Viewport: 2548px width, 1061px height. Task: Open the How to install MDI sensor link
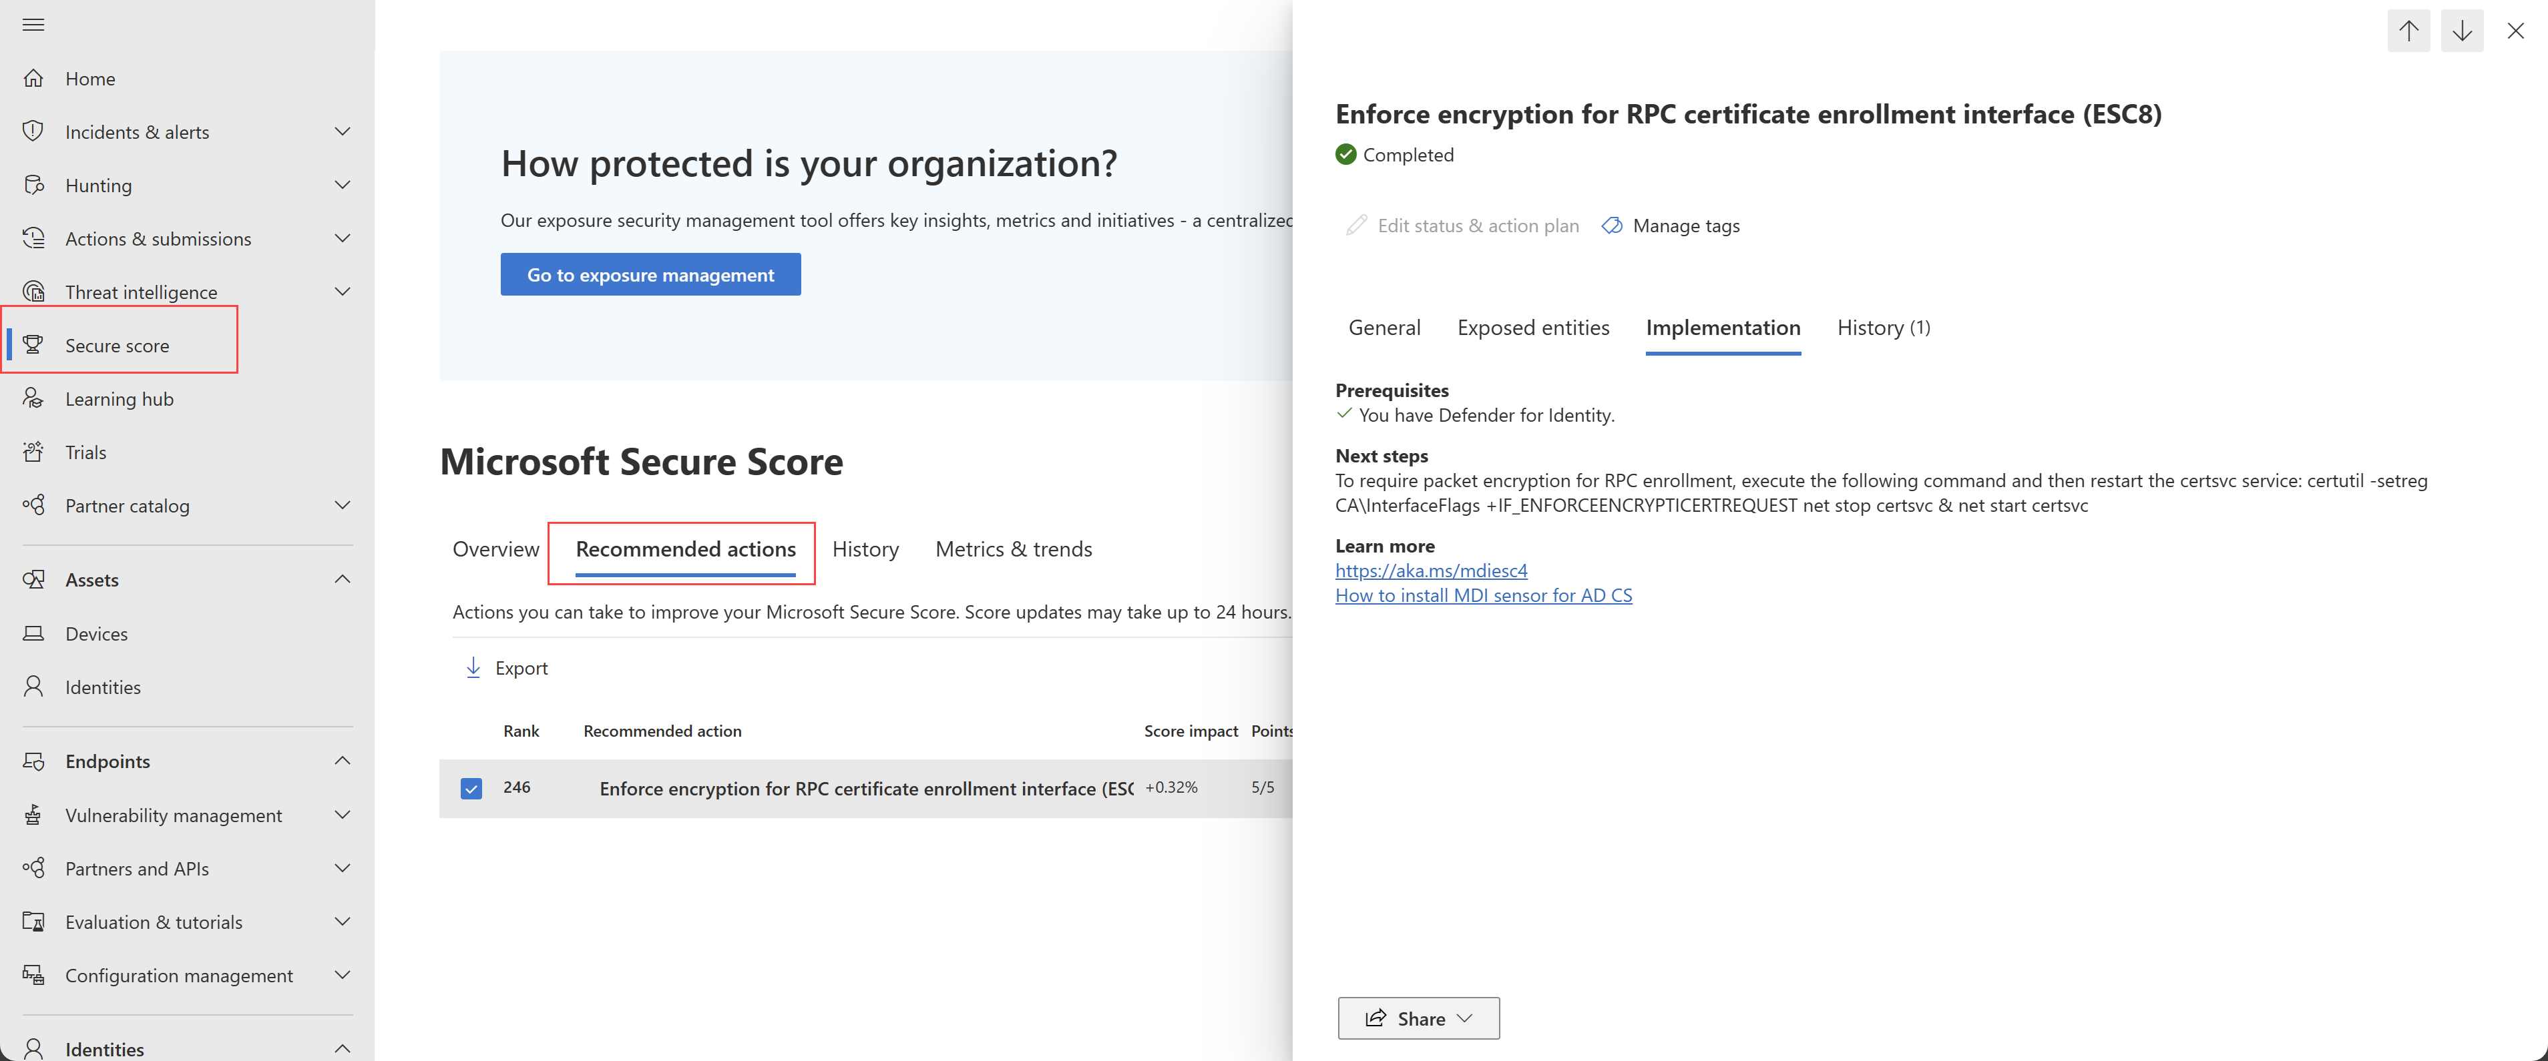click(1483, 595)
